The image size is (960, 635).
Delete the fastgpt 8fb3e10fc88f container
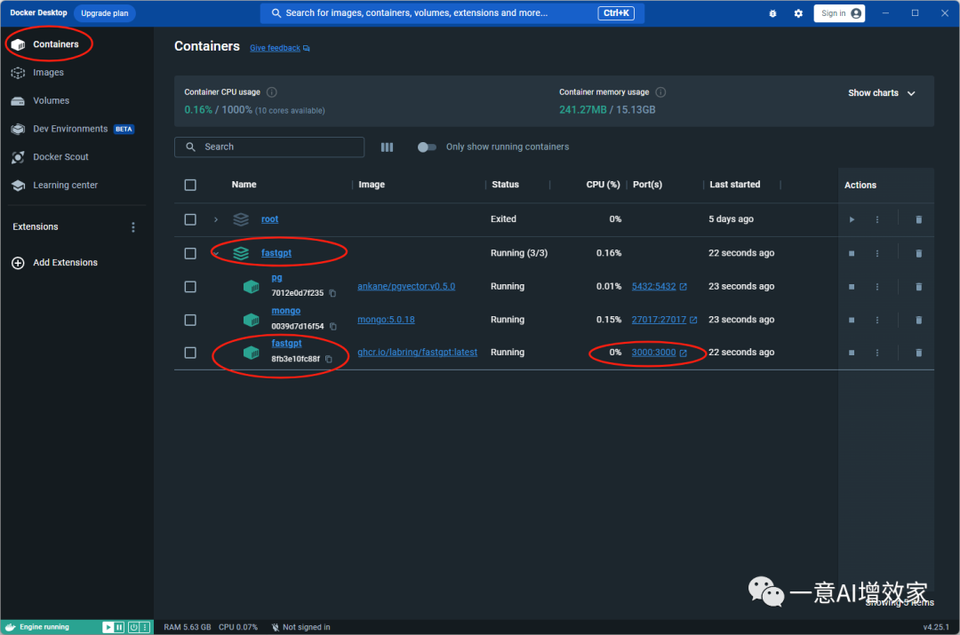[918, 353]
